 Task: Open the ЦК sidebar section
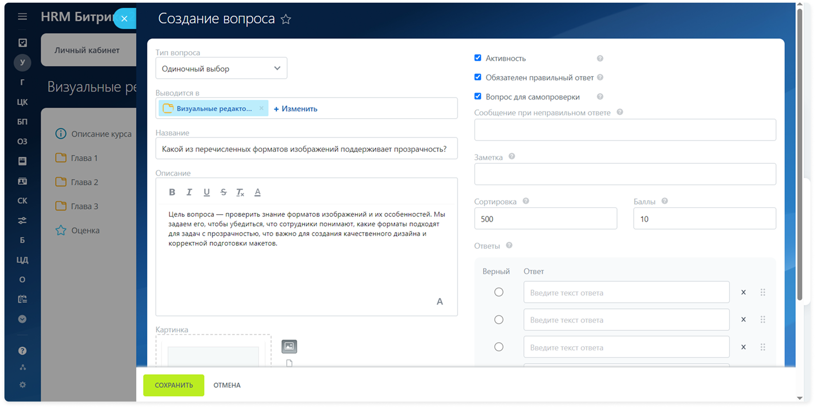point(22,102)
